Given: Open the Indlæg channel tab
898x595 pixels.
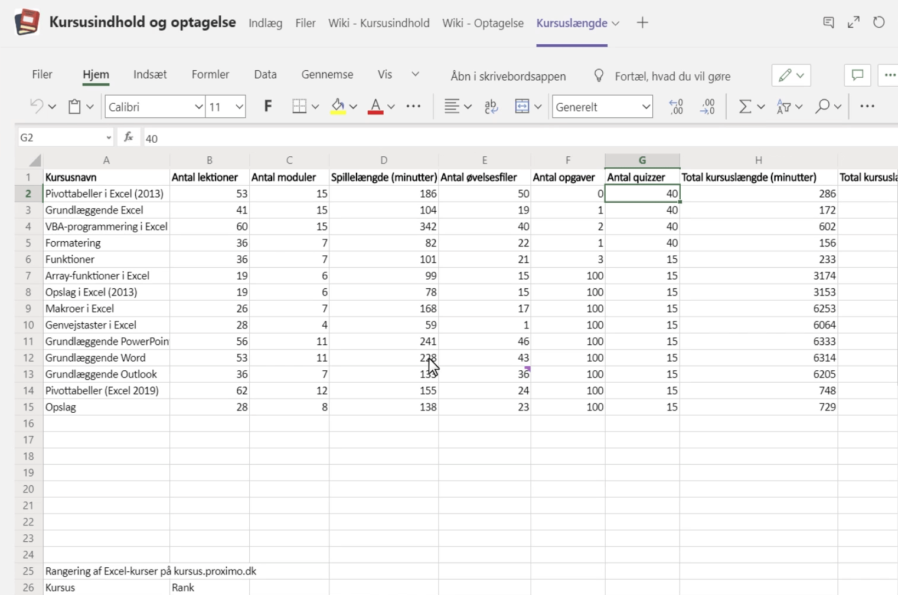Looking at the screenshot, I should [265, 23].
